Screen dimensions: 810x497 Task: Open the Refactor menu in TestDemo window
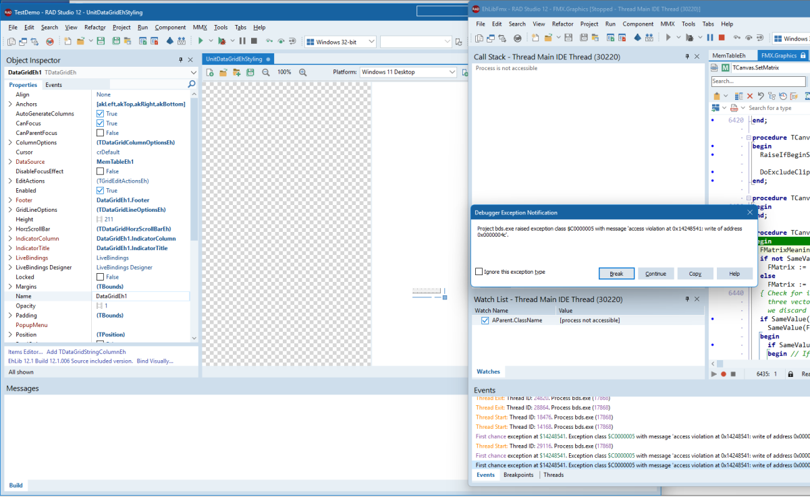(94, 27)
